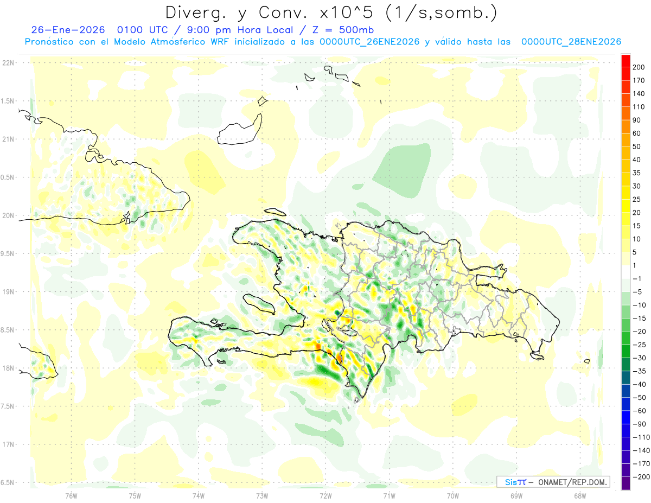The width and height of the screenshot is (651, 503).
Task: Click the color bar label "140"
Action: (x=639, y=93)
